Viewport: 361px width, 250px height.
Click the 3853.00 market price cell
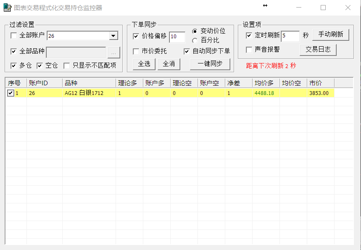click(x=321, y=93)
